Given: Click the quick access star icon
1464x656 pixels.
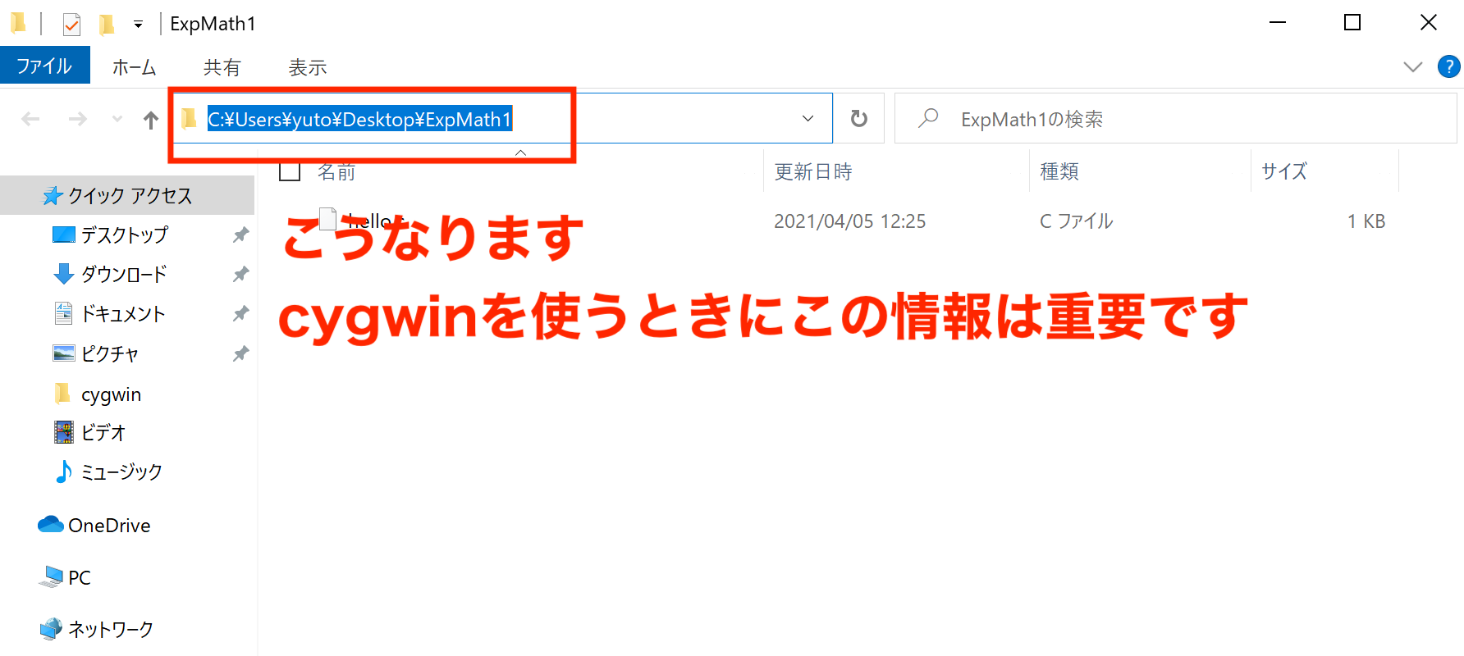Looking at the screenshot, I should point(53,195).
